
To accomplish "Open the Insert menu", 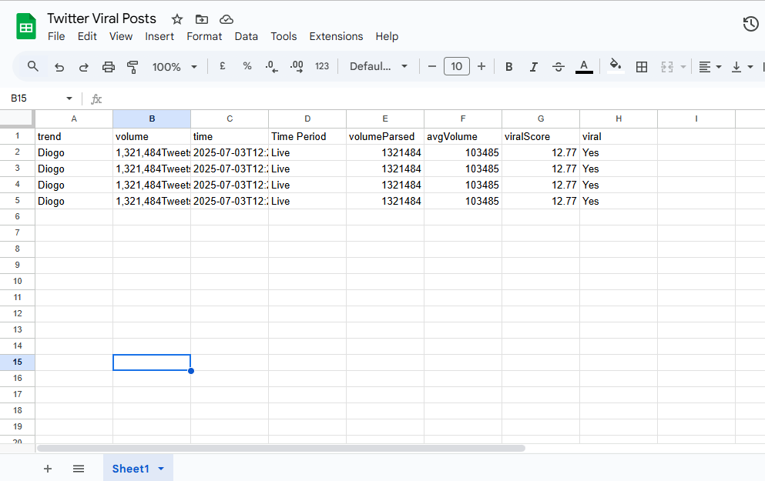I will click(x=159, y=36).
